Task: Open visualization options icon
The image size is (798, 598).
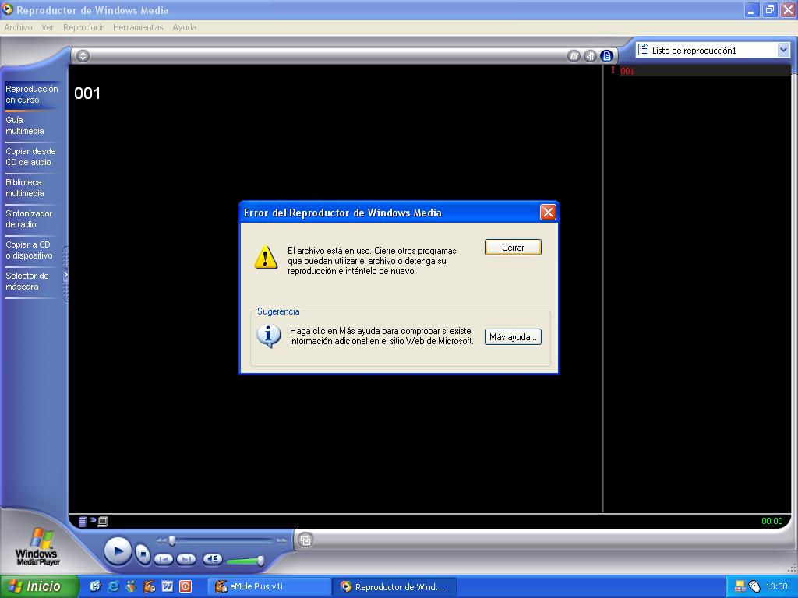Action: pyautogui.click(x=574, y=56)
